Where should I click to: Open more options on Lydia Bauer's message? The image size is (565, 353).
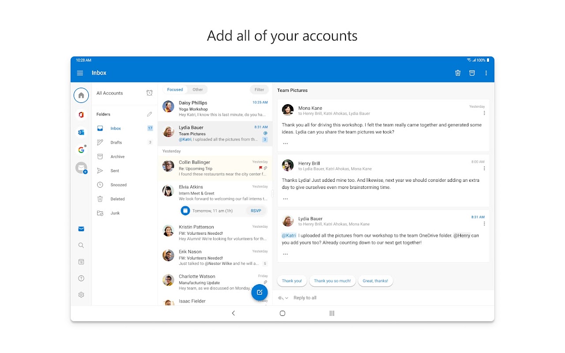(484, 224)
